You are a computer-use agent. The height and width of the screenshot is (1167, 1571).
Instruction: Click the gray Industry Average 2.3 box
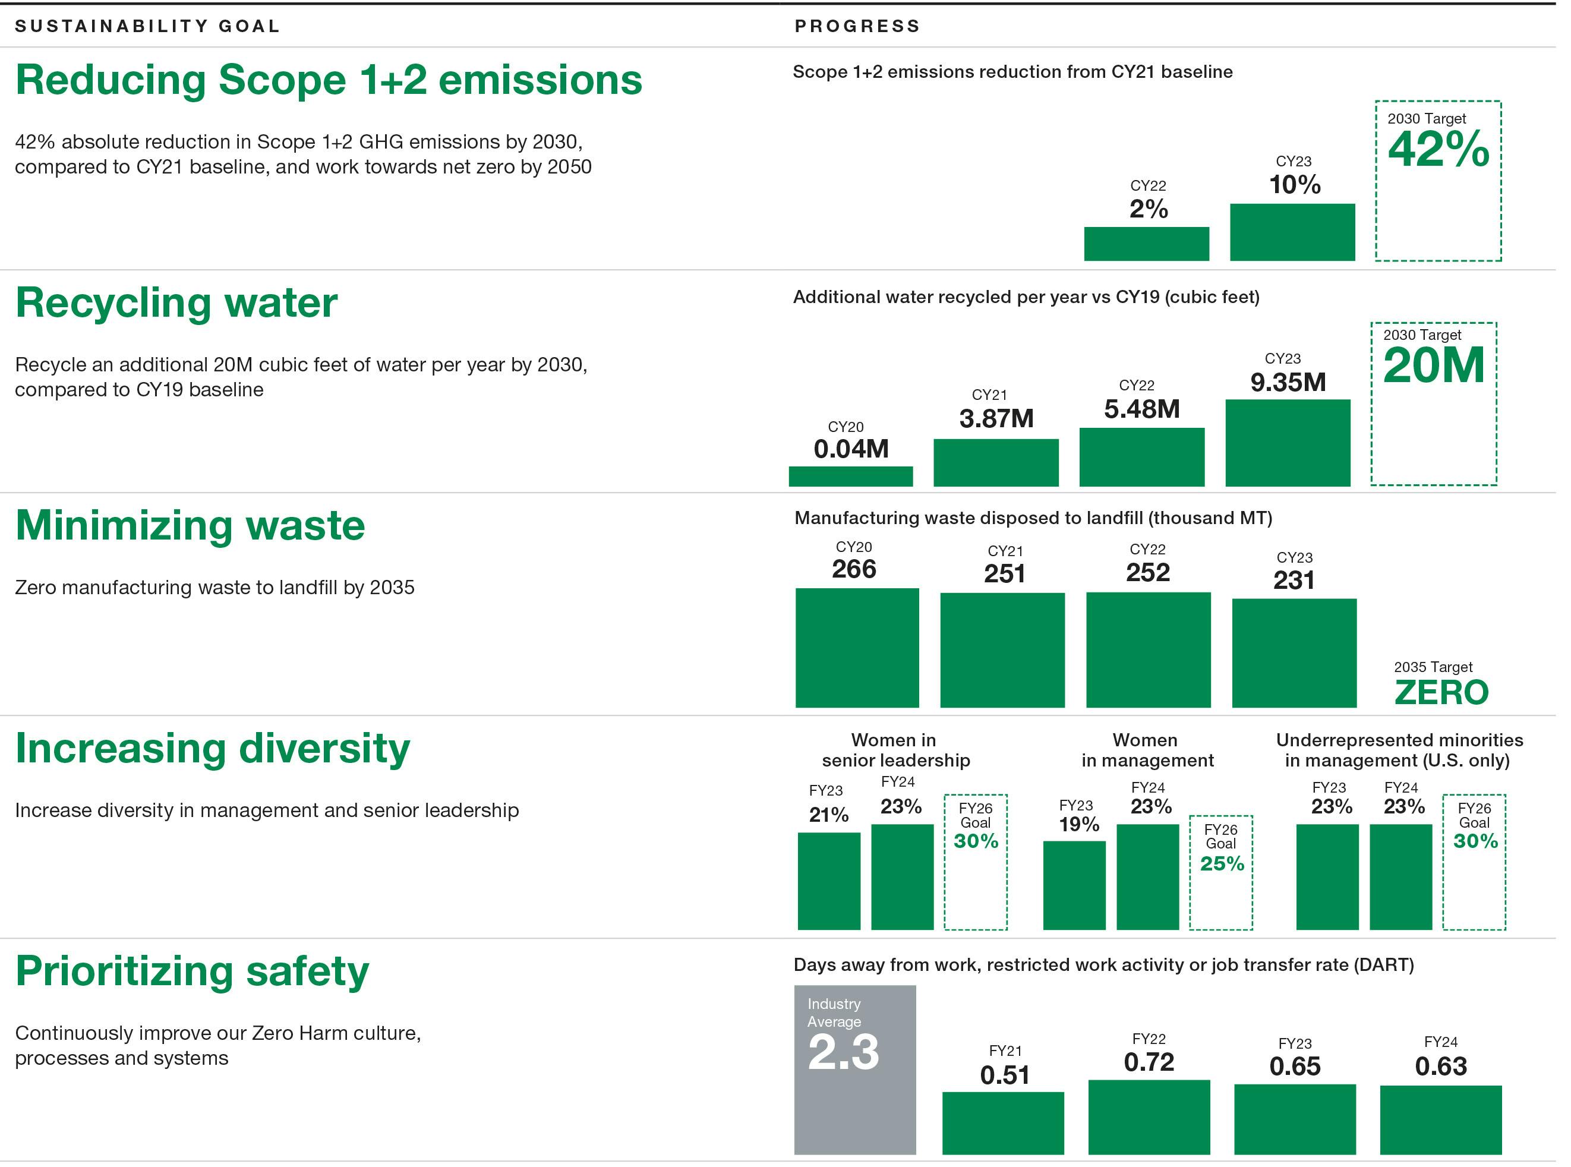[855, 1070]
